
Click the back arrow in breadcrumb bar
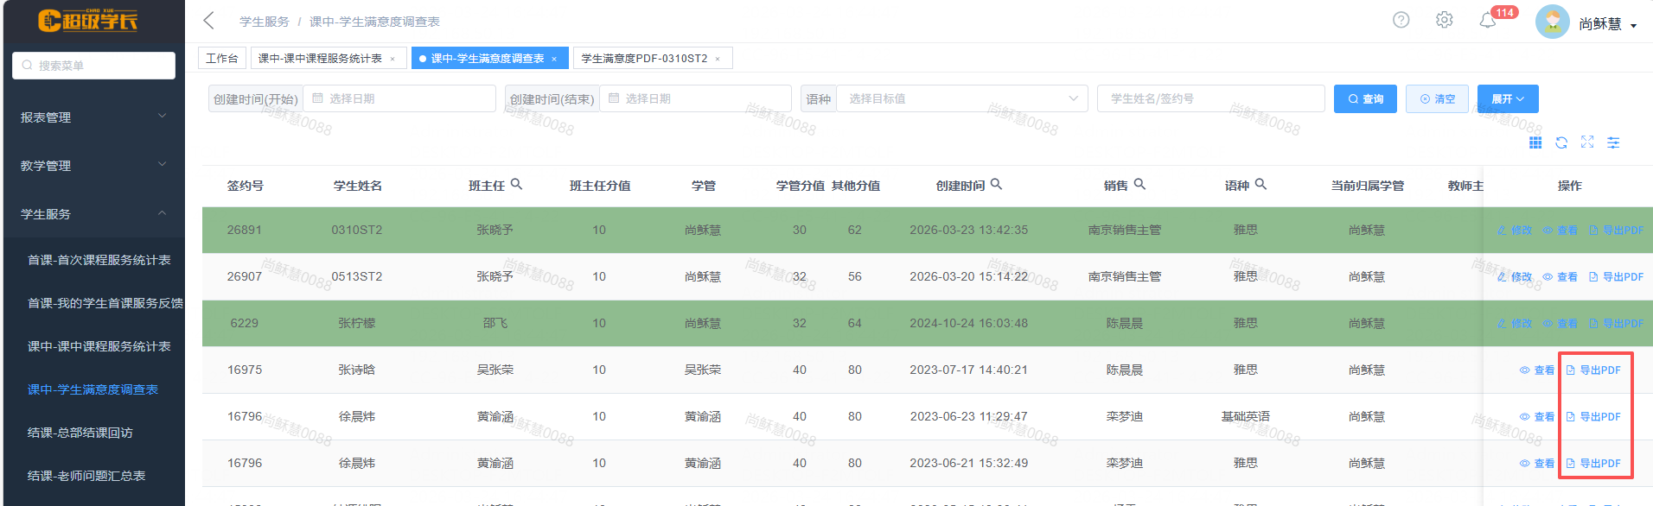pos(208,21)
